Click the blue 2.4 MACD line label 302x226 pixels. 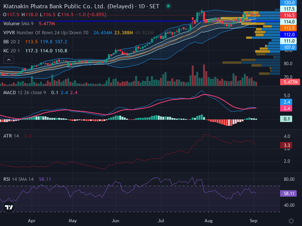click(286, 102)
